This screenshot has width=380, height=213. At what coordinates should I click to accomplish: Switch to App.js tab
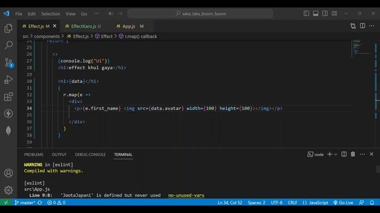[x=129, y=26]
